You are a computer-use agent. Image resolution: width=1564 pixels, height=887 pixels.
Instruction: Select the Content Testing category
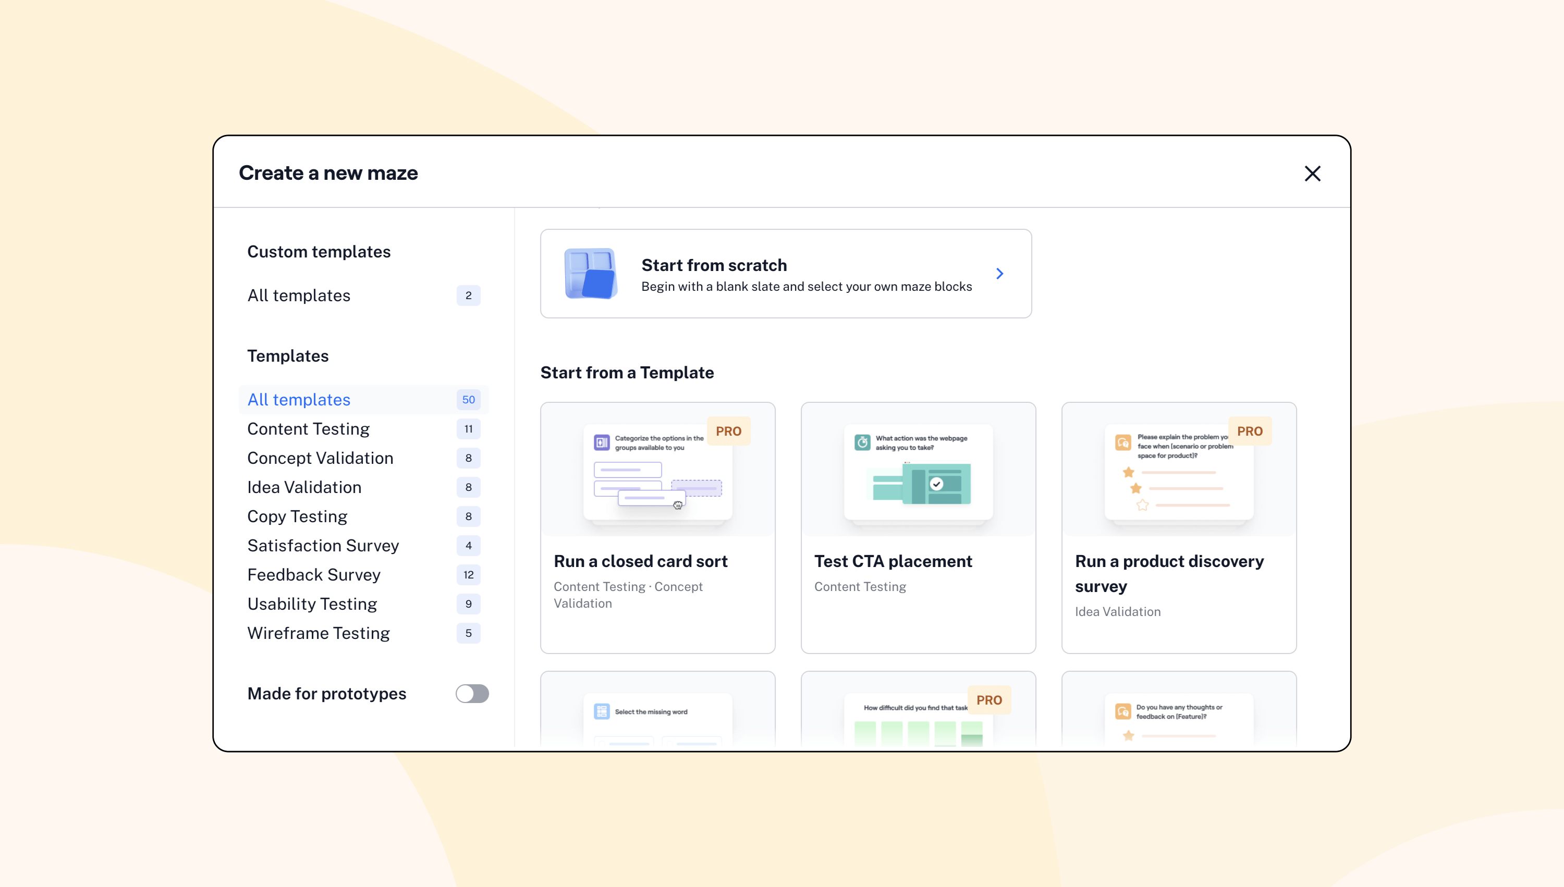point(308,429)
